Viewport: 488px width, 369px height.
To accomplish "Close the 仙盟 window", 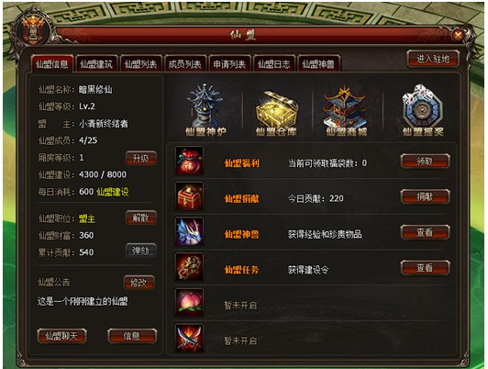I will [458, 36].
